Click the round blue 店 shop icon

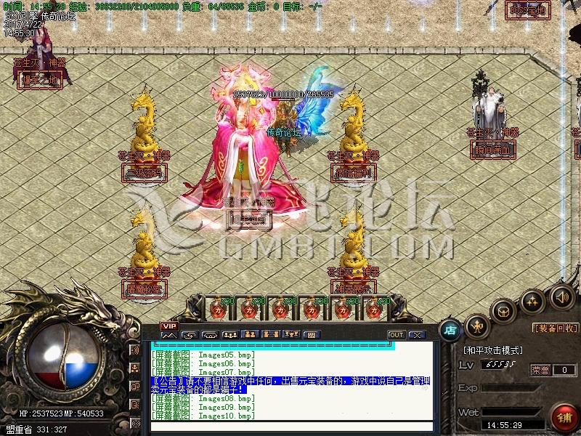pos(450,328)
